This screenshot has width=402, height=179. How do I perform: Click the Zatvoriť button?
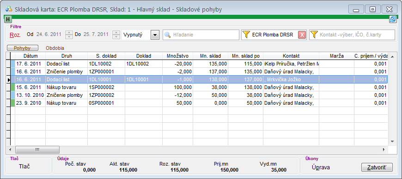point(377,167)
